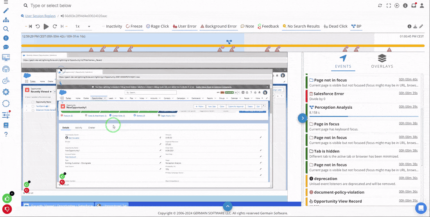Click the download icon above the timeline
Viewport: 430px width, 217px height.
point(415,26)
